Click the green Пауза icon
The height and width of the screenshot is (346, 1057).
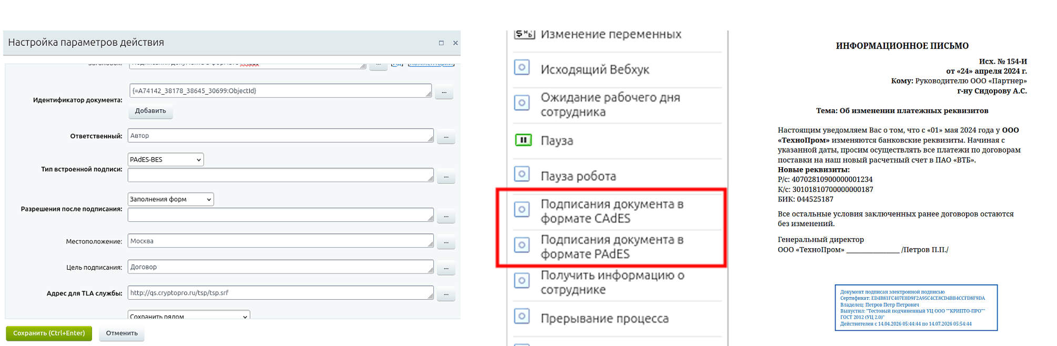(x=523, y=140)
